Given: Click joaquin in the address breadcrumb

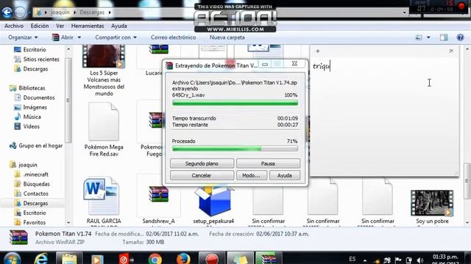Looking at the screenshot, I should [x=60, y=12].
